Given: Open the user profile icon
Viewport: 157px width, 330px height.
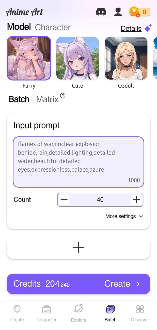Looking at the screenshot, I should pyautogui.click(x=118, y=11).
